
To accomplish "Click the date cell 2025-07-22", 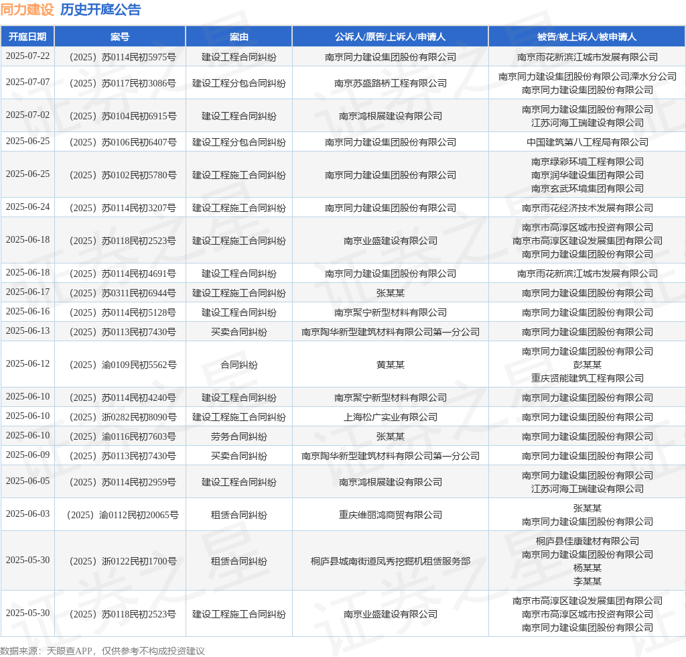I will point(27,56).
